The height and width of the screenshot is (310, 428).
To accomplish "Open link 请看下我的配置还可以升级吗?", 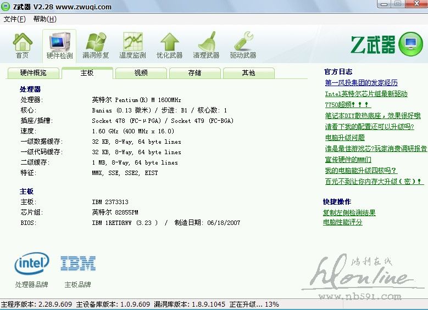I will (369, 127).
